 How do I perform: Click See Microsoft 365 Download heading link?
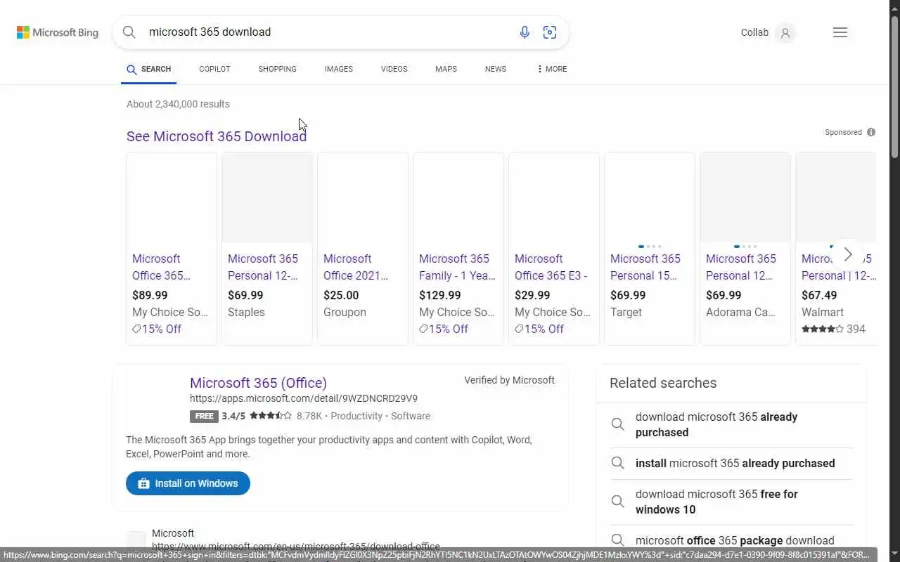(x=216, y=136)
